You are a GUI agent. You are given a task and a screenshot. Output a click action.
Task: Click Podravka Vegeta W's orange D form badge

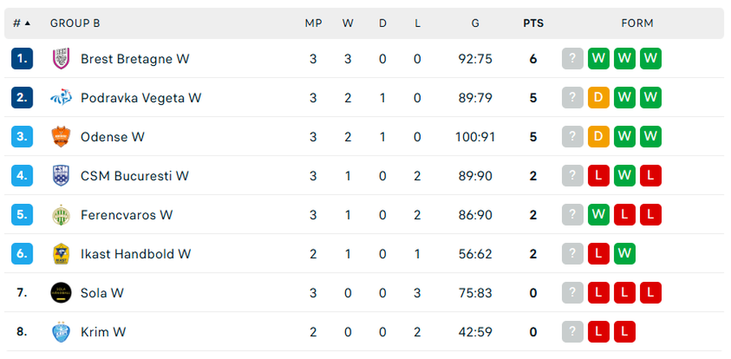click(599, 97)
